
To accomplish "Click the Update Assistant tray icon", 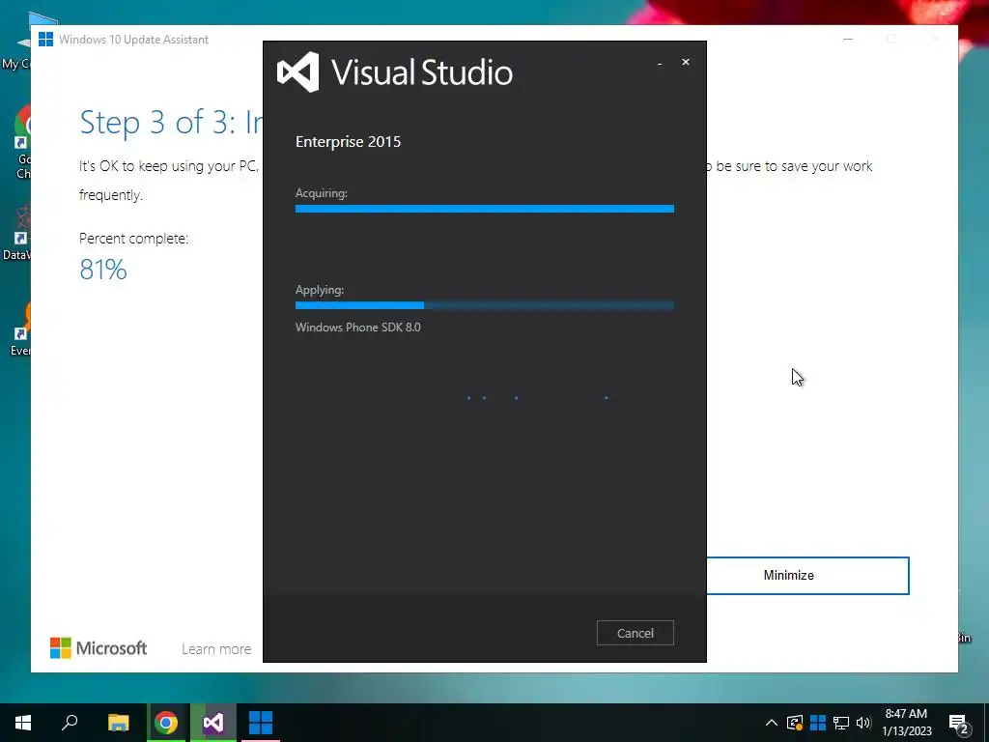I will click(818, 723).
